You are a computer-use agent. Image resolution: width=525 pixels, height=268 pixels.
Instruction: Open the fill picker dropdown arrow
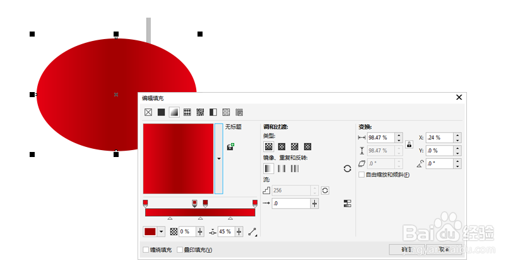point(219,158)
